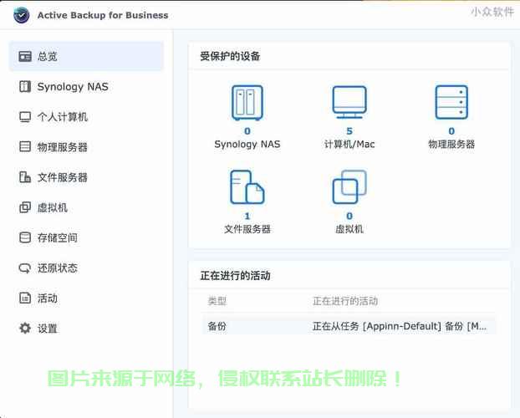The image size is (520, 418).
Task: Open the Synology NAS menu item
Action: [x=86, y=87]
